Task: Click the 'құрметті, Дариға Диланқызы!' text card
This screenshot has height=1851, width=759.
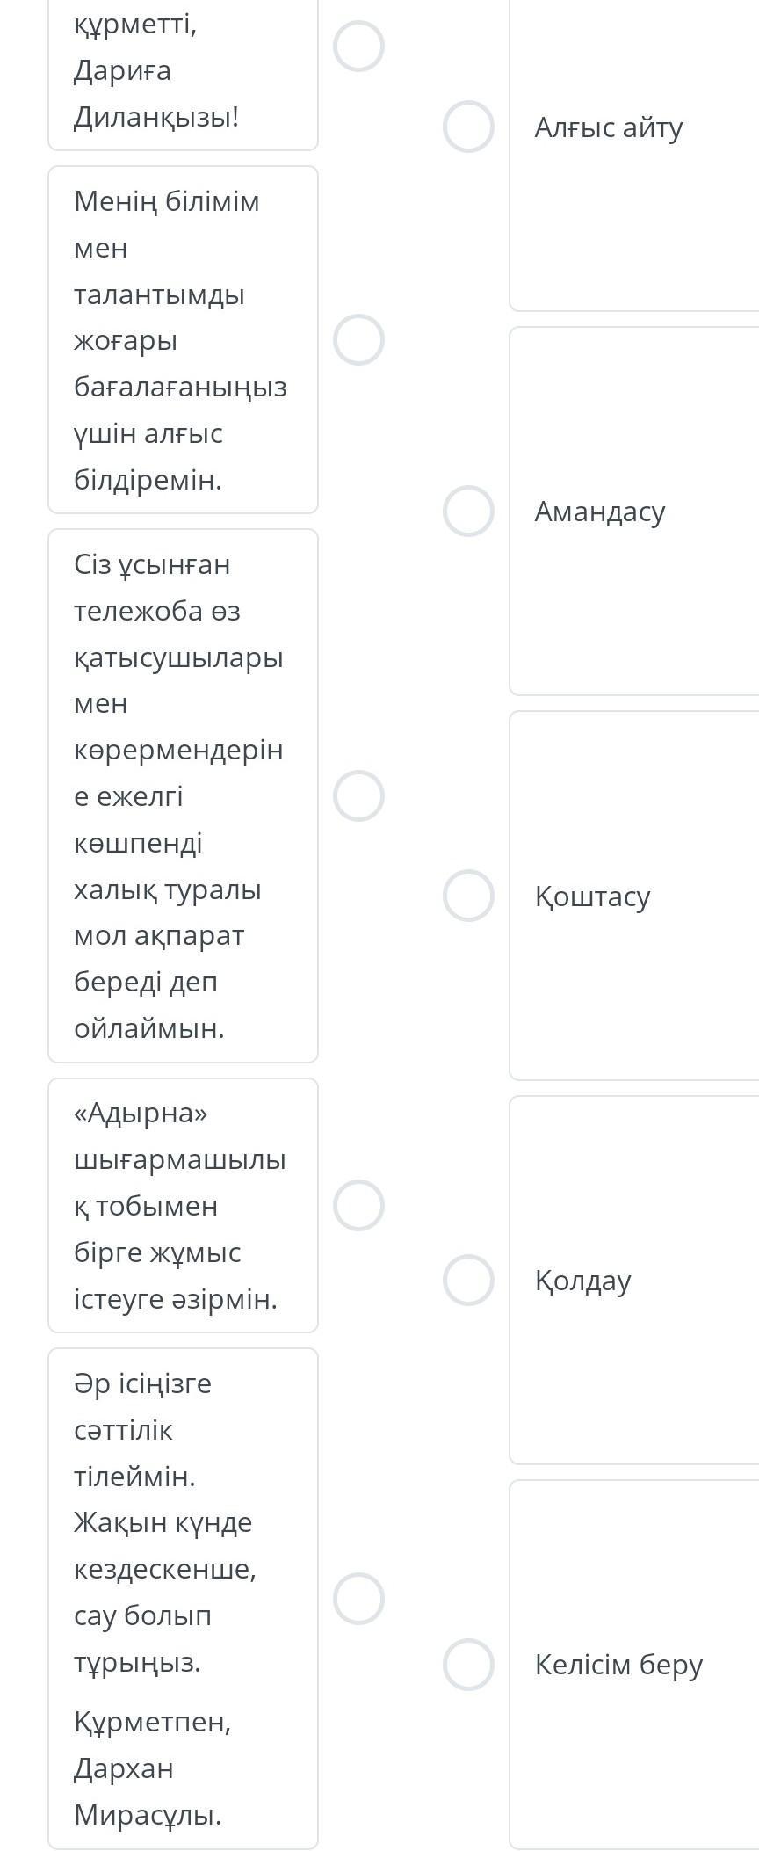Action: [x=183, y=71]
